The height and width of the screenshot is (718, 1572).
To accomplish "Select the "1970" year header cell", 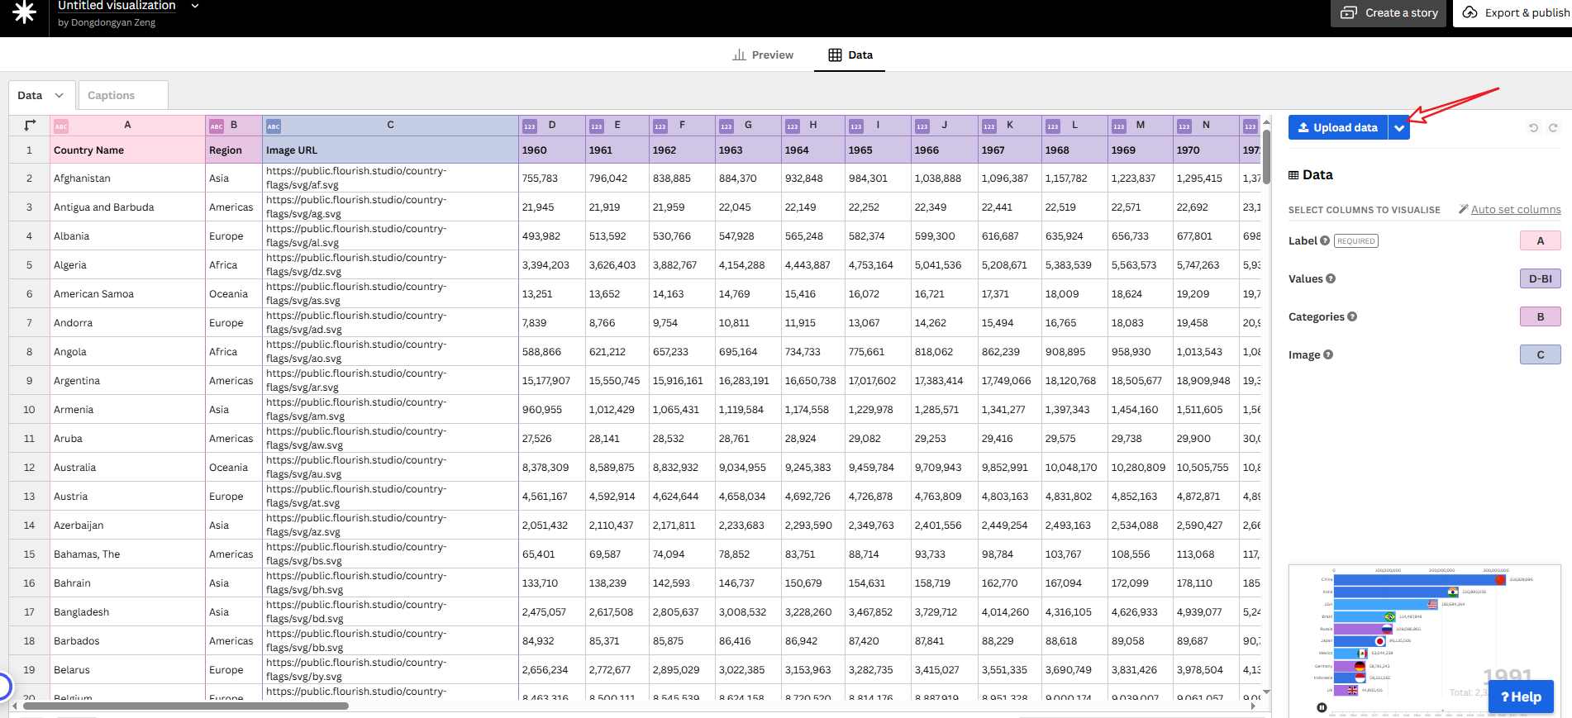I will [x=1206, y=150].
